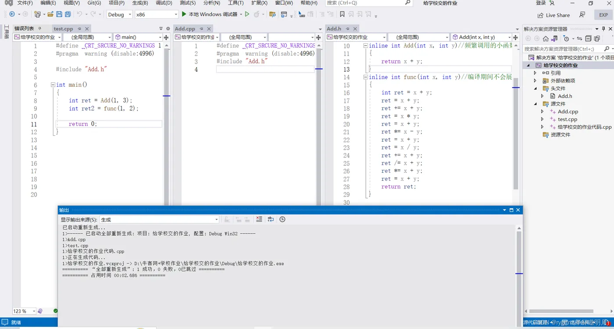Viewport: 614px width, 329px height.
Task: Toggle word wrap in output panel
Action: click(271, 219)
